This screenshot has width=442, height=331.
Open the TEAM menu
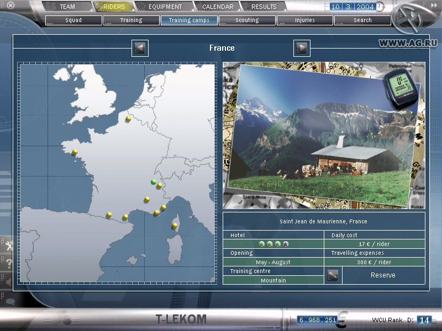(x=67, y=7)
